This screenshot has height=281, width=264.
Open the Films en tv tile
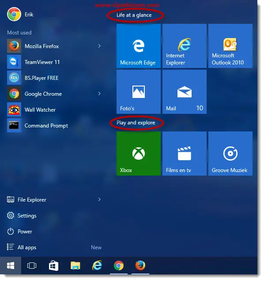[185, 154]
